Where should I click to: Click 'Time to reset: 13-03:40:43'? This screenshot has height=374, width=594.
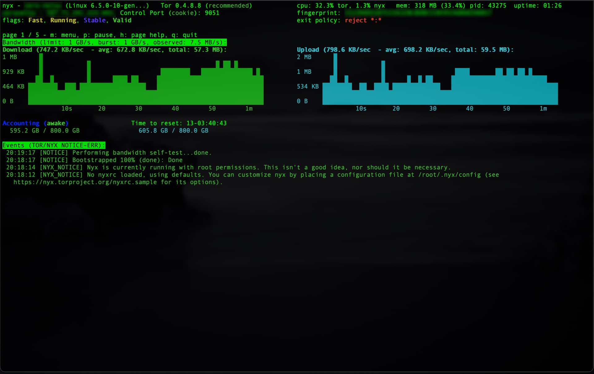(179, 123)
